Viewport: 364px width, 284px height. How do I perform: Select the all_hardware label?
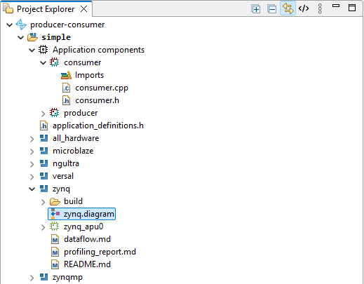pyautogui.click(x=76, y=138)
